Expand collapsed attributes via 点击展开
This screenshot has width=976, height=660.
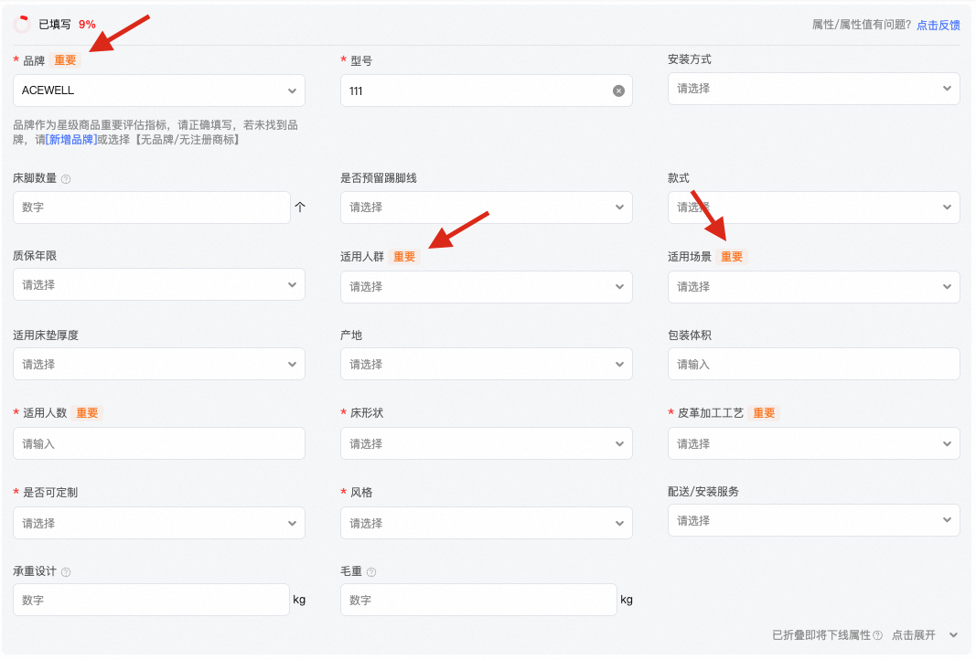[x=913, y=635]
